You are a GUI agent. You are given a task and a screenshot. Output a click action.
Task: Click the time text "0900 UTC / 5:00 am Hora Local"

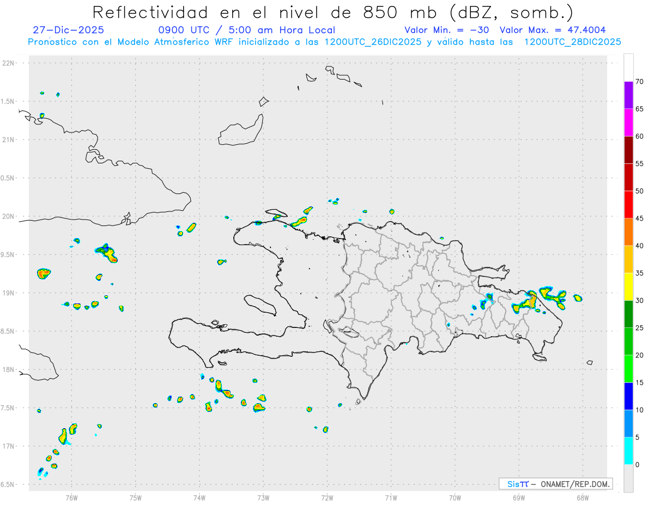[x=246, y=30]
